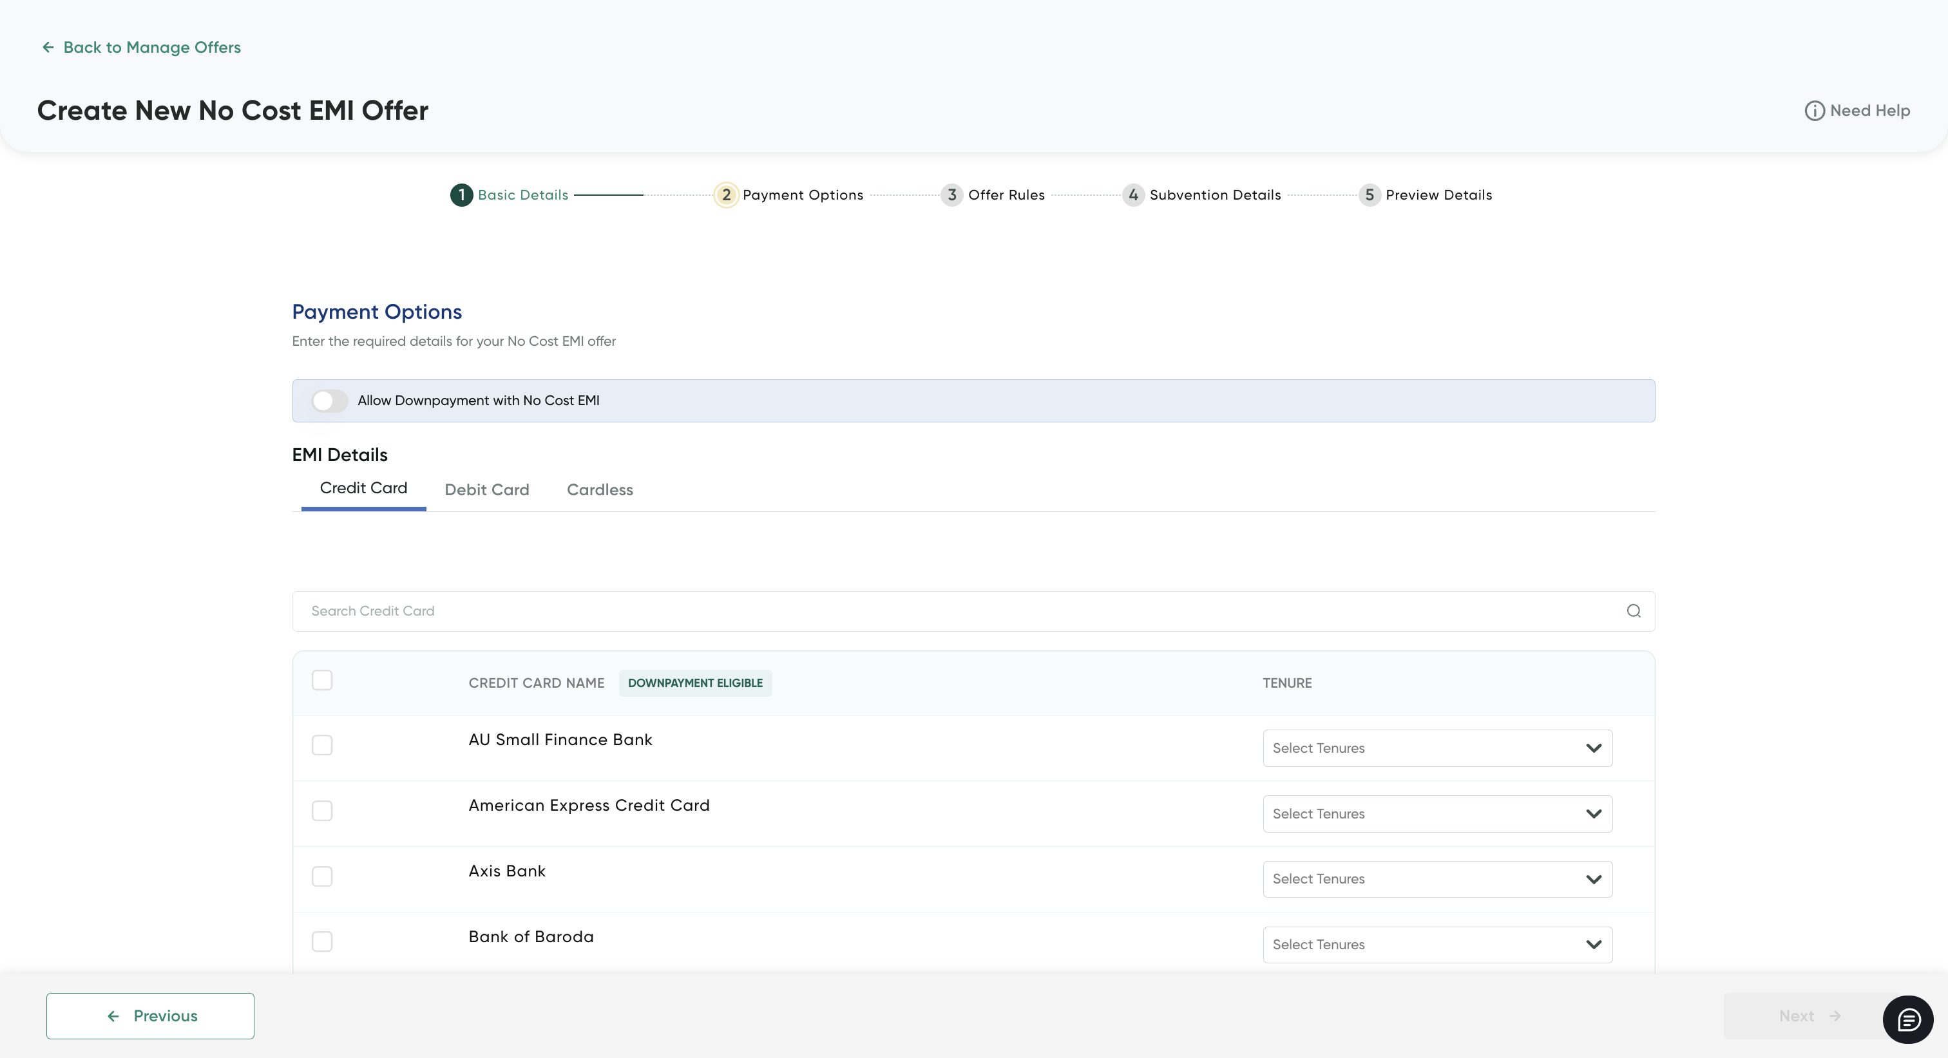The height and width of the screenshot is (1058, 1948).
Task: Open Select Tenures for AU Small Finance Bank
Action: (1438, 748)
